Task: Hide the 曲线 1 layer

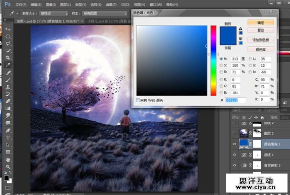Action: 234,155
